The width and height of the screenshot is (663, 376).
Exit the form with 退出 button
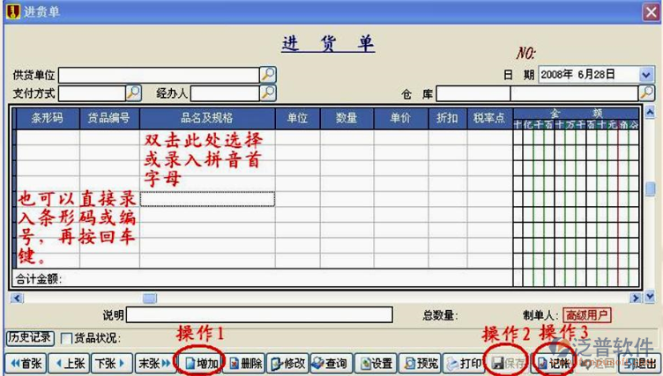click(638, 364)
